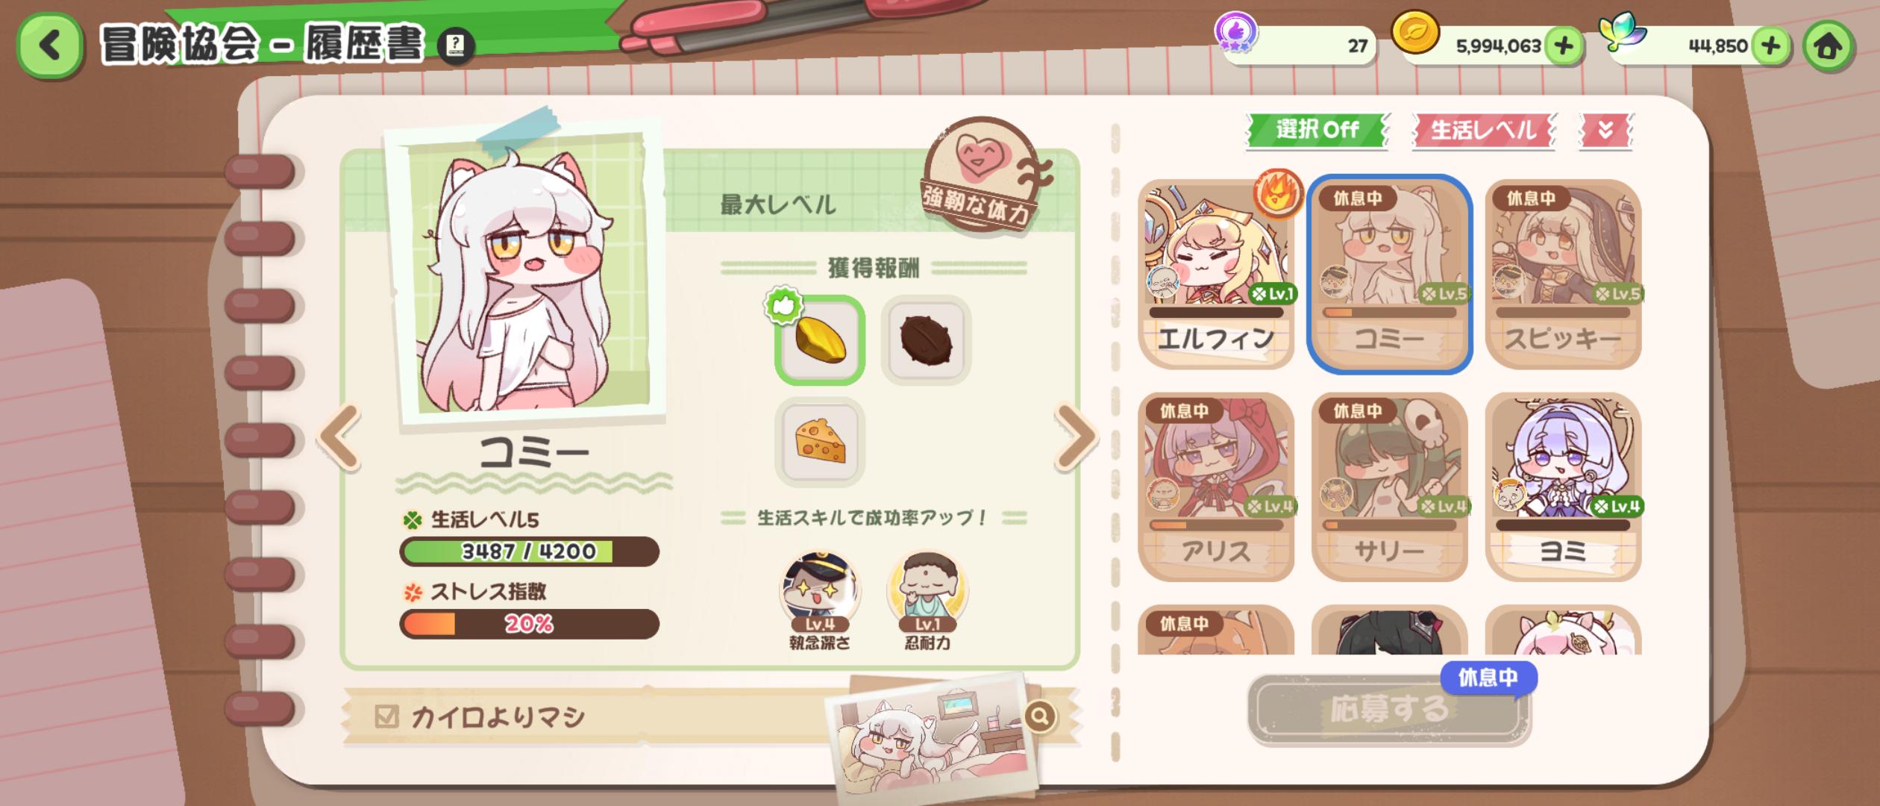Toggle the 選択 Off switch

1317,130
